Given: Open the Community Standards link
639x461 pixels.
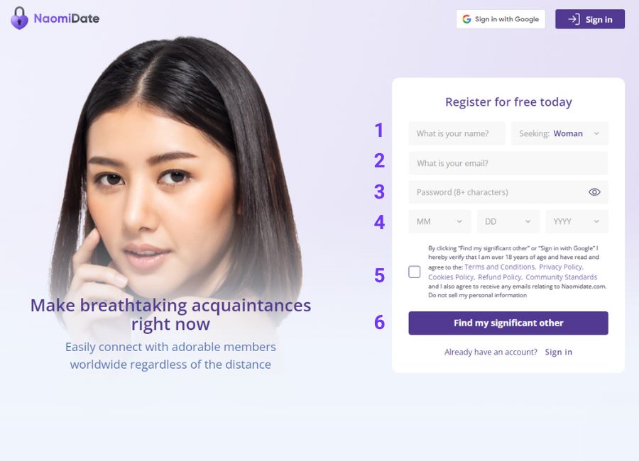Looking at the screenshot, I should click(x=561, y=277).
